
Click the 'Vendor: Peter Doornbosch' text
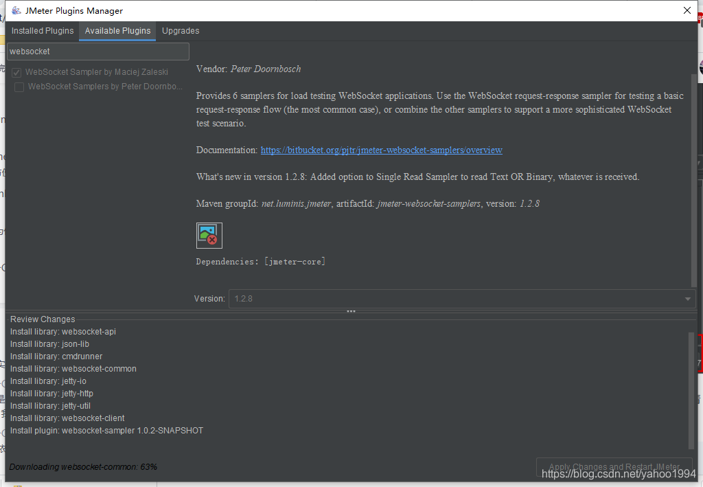(249, 69)
